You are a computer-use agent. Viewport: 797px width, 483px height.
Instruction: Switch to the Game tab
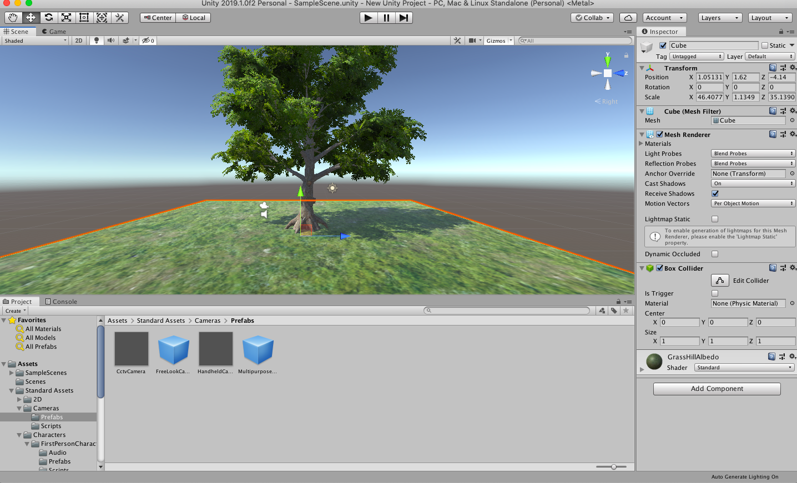pyautogui.click(x=54, y=32)
